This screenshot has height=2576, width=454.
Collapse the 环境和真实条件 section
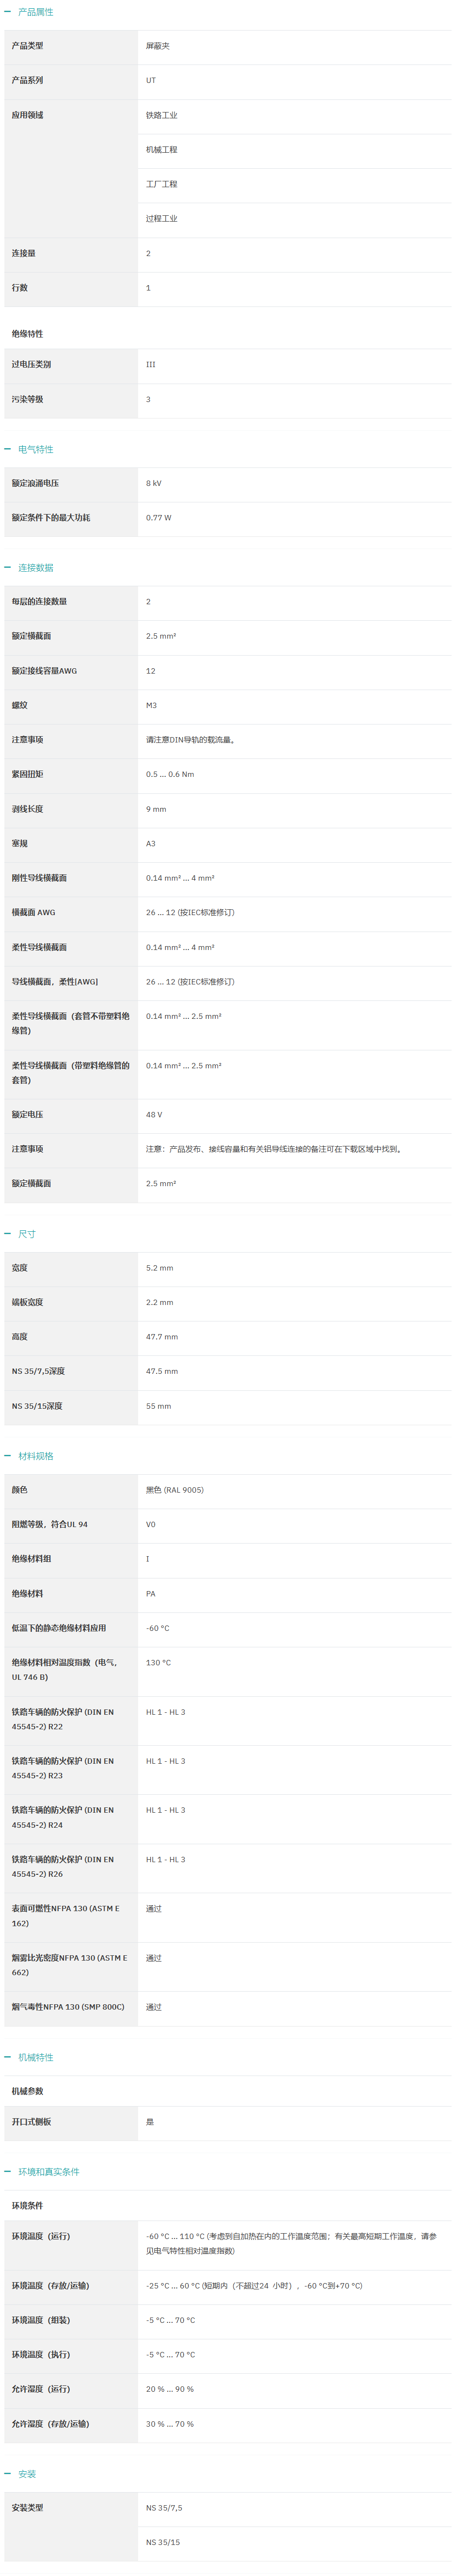coord(42,2171)
